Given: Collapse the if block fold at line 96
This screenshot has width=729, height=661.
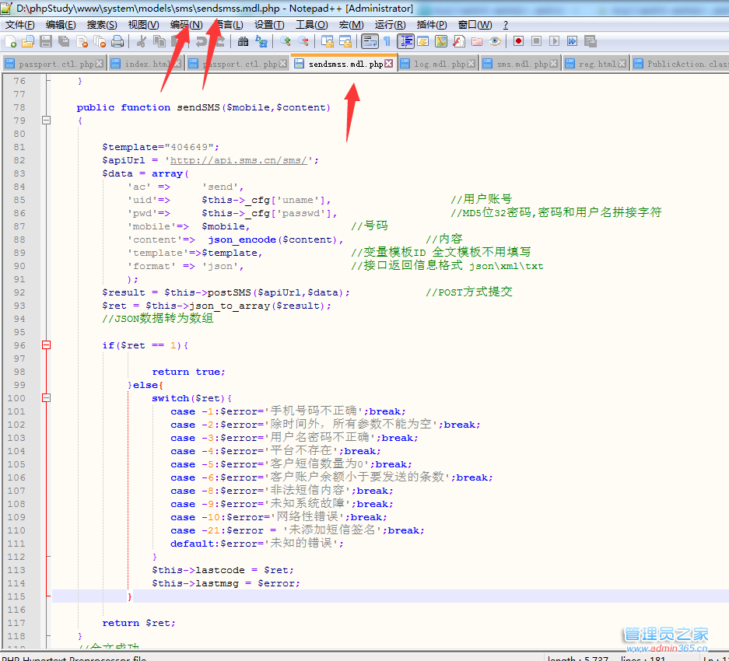Looking at the screenshot, I should point(46,345).
